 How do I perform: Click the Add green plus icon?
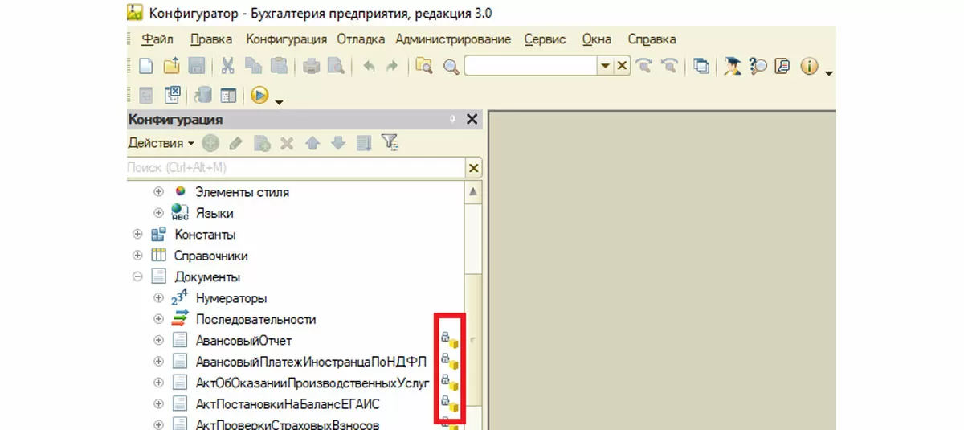tap(210, 144)
